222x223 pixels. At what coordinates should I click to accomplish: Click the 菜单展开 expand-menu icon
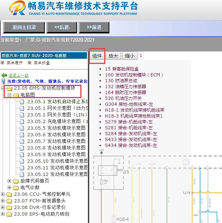tap(3, 62)
